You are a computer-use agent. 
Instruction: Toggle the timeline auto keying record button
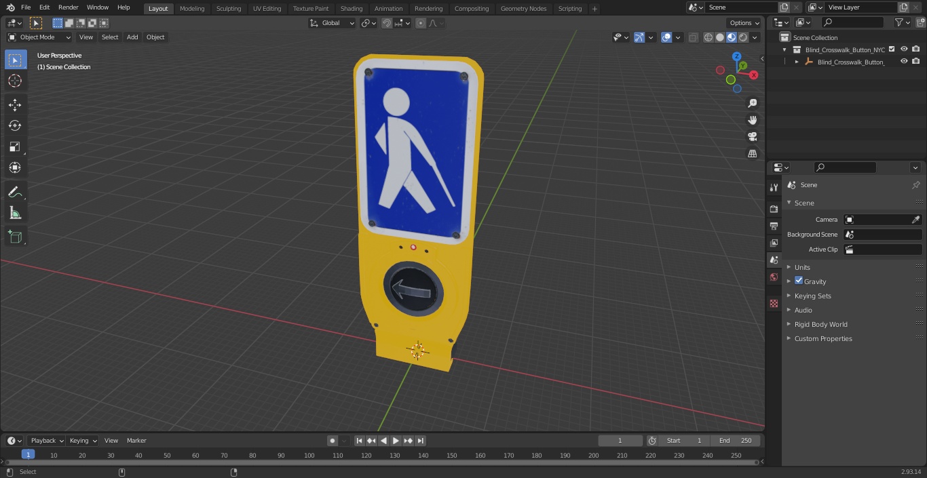[x=333, y=441]
